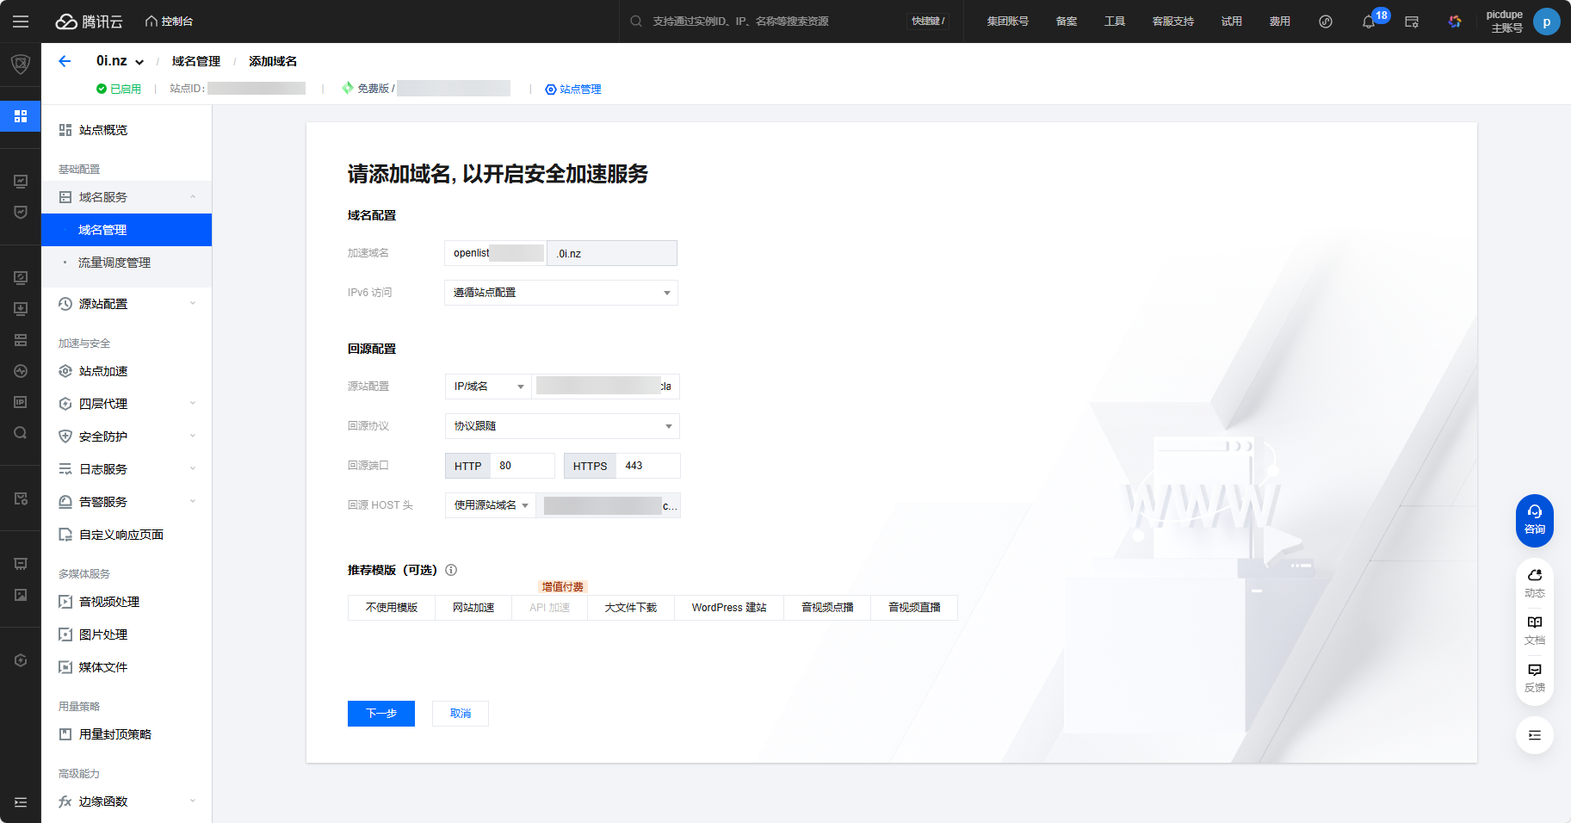Image resolution: width=1571 pixels, height=823 pixels.
Task: Click the search magnifier icon in left rail
Action: click(21, 433)
